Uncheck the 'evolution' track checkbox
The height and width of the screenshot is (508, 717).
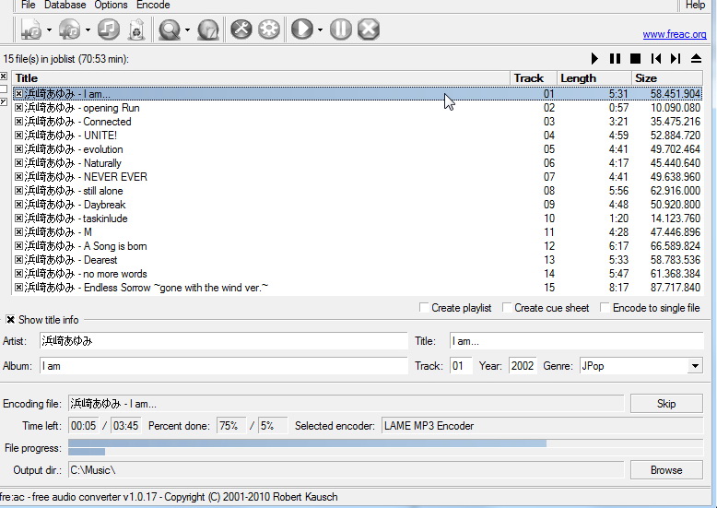click(x=18, y=149)
